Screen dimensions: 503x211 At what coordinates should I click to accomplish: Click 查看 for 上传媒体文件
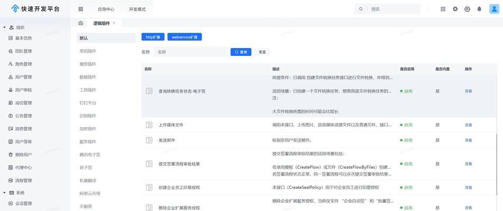468,125
